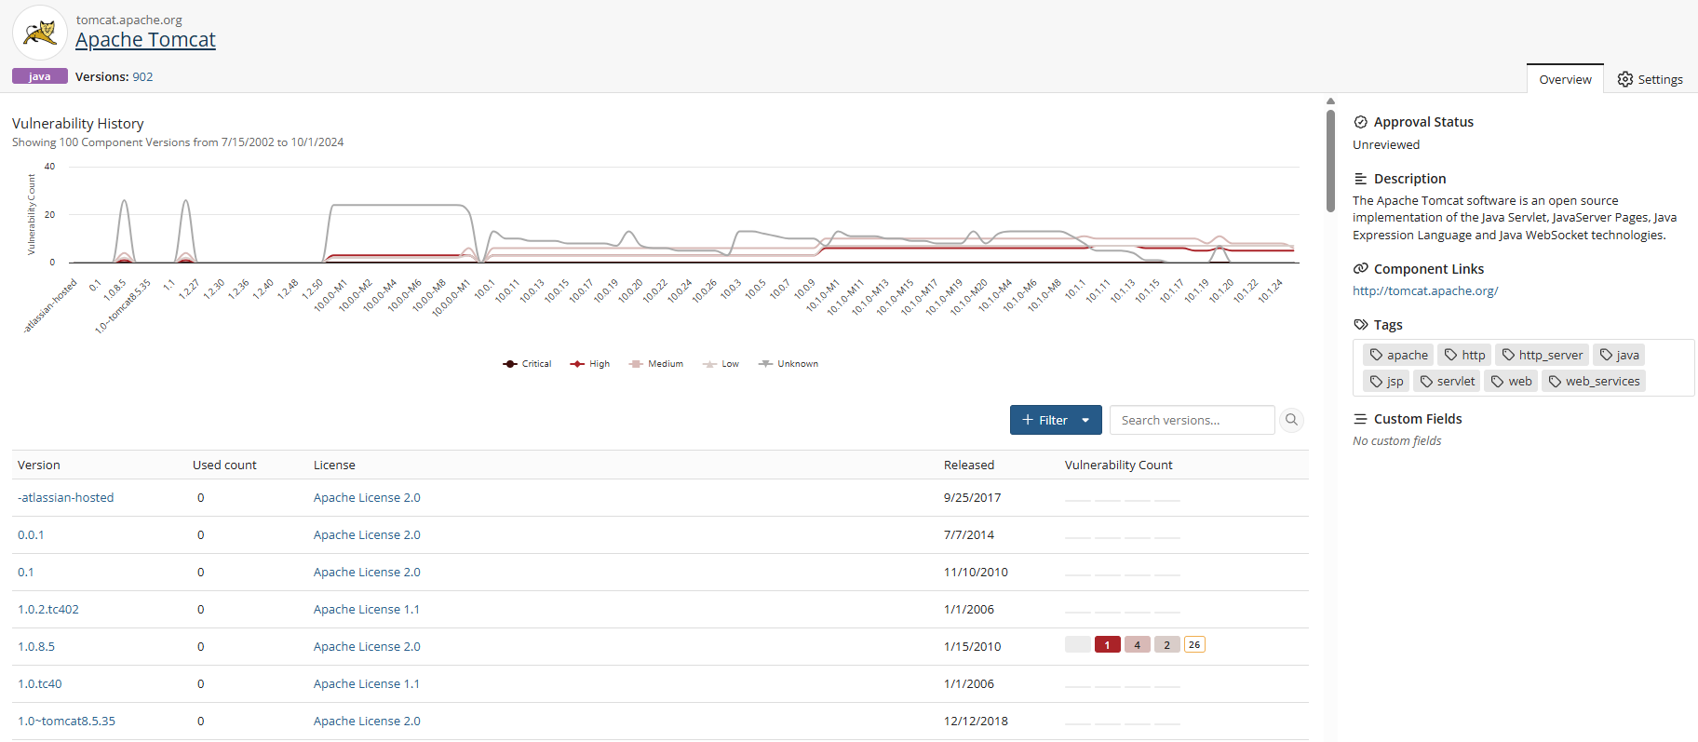Click the http_server tag

pos(1542,355)
